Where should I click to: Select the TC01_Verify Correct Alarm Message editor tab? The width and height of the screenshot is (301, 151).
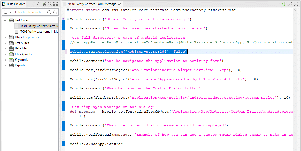[x=92, y=4]
